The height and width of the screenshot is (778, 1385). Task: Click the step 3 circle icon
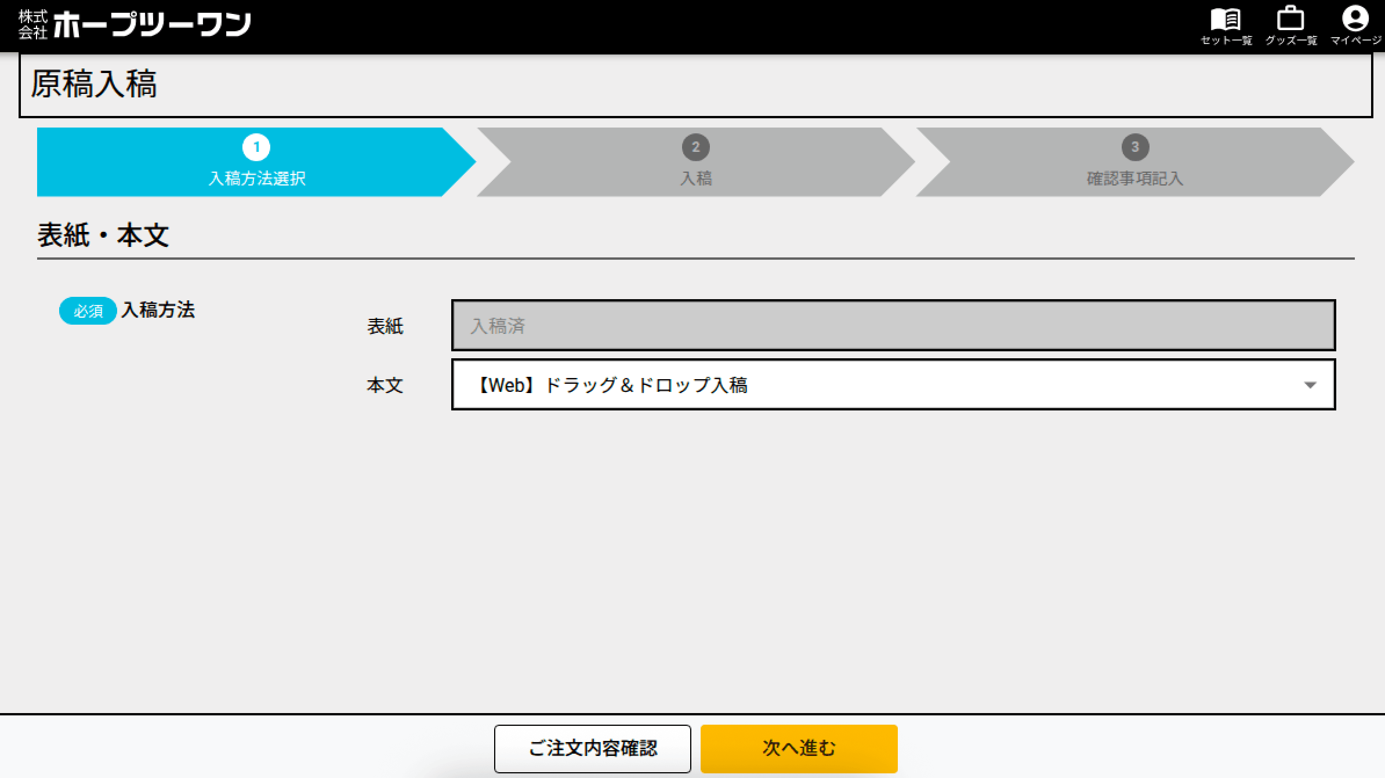[x=1135, y=147]
